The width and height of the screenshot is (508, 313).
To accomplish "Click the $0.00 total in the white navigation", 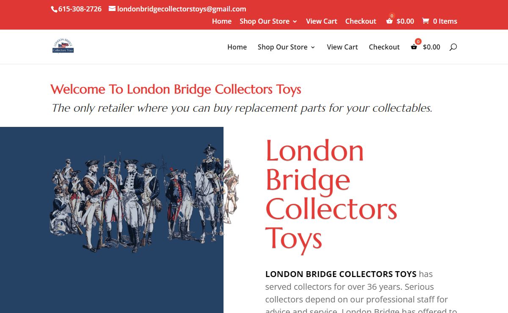I will tap(431, 47).
